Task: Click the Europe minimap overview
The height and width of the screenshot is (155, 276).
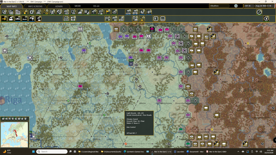Action: click(14, 135)
